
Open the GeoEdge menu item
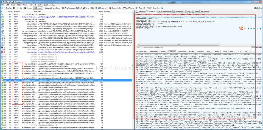click(49, 5)
